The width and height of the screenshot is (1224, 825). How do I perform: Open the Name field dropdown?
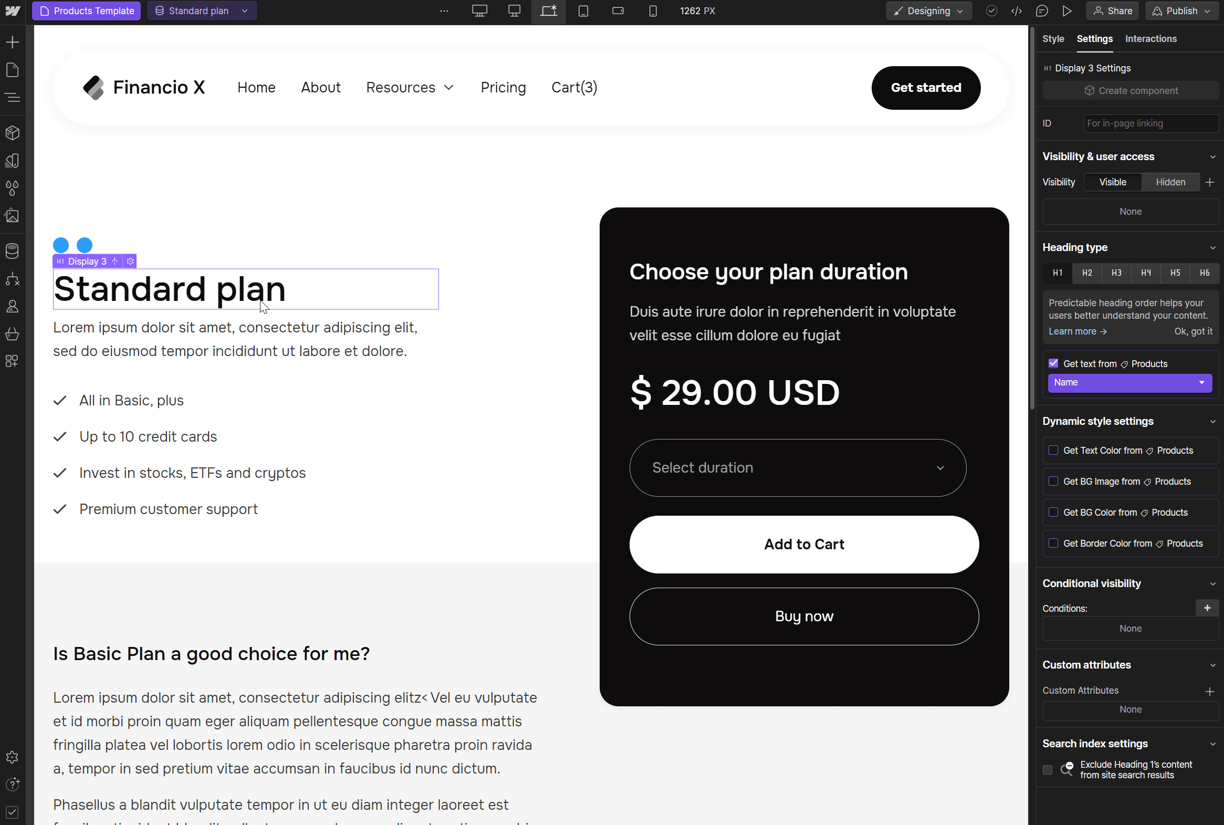(1130, 382)
